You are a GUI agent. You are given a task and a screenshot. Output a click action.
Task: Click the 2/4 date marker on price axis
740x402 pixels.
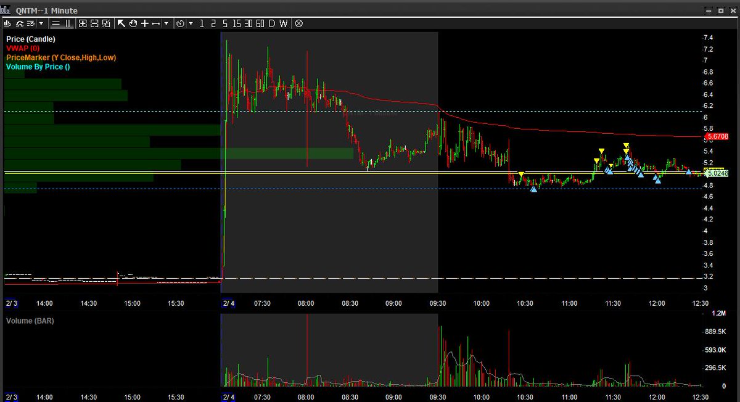click(228, 303)
